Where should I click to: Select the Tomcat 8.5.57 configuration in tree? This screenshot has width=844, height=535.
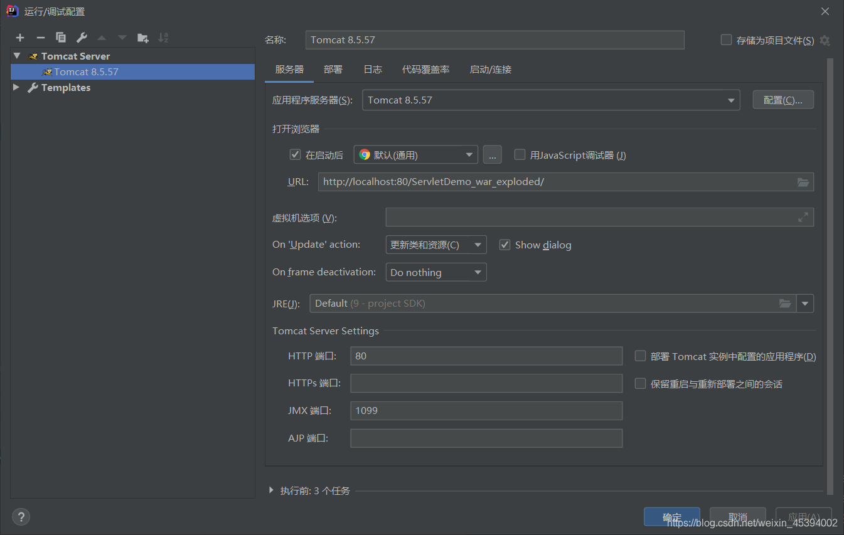[132, 72]
